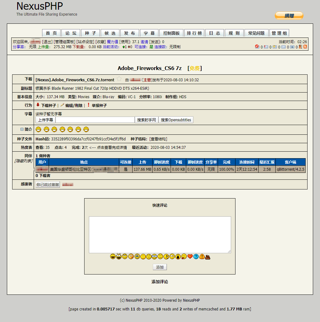320x322 pixels.
Task: Insert the wide-eyed grinning smiley
Action: (119, 256)
